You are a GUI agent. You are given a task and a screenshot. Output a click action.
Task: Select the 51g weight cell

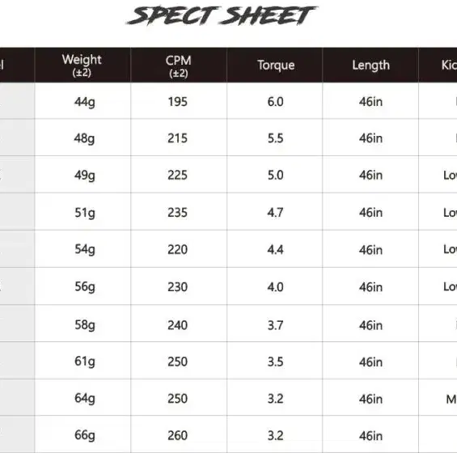point(85,213)
